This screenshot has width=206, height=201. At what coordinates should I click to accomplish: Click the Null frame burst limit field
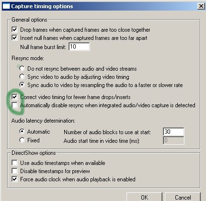click(x=79, y=47)
